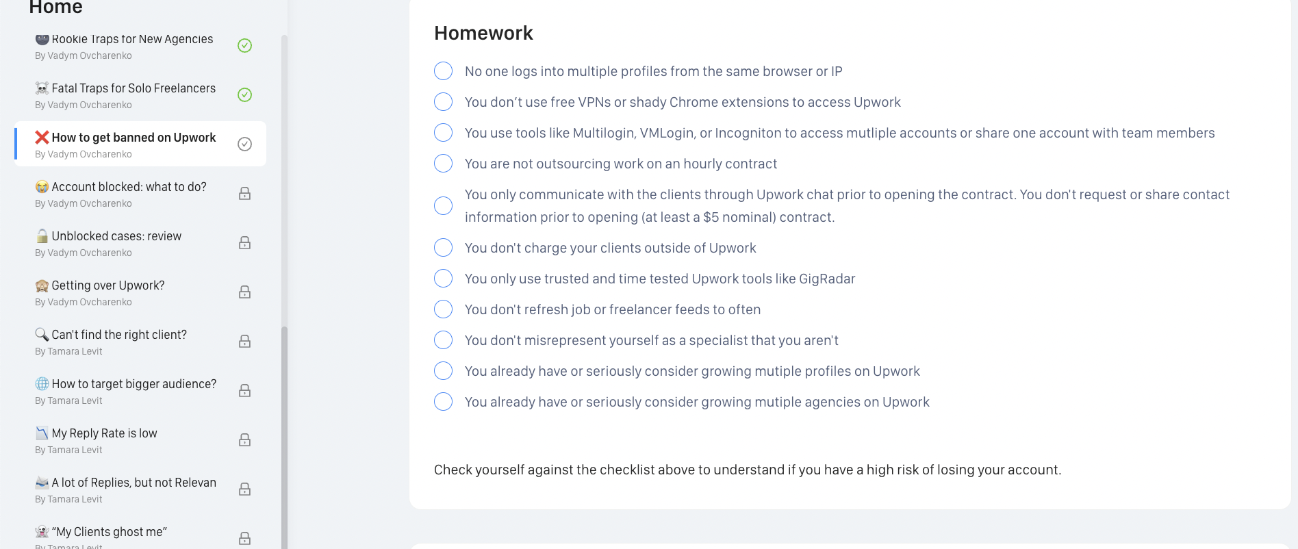The height and width of the screenshot is (549, 1298).
Task: Check the GigRadar trusted tools item
Action: pyautogui.click(x=444, y=279)
